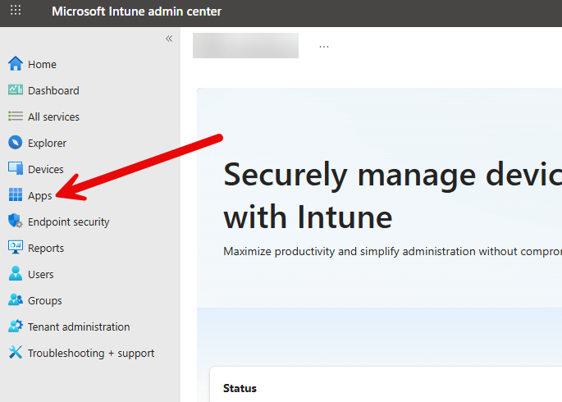Viewport: 562px width, 402px height.
Task: Click the Endpoint security shield icon
Action: pos(15,222)
